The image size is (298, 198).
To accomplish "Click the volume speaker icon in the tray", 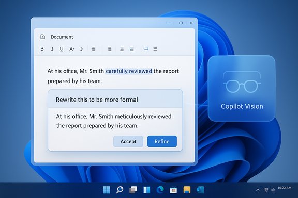I will tap(273, 190).
